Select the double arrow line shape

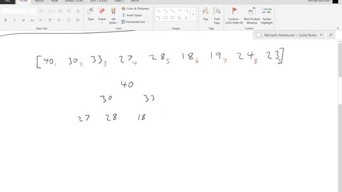coord(173,11)
